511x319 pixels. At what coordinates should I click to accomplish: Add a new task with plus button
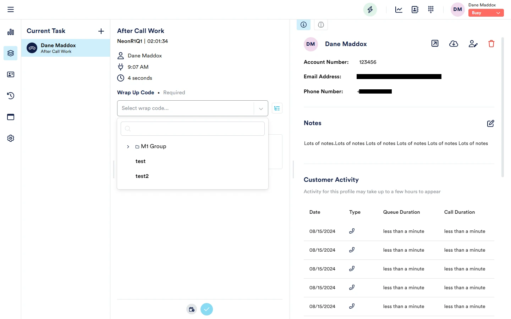coord(101,31)
